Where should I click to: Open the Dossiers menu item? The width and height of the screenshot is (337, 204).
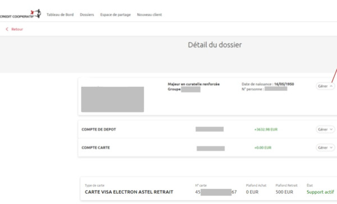87,15
